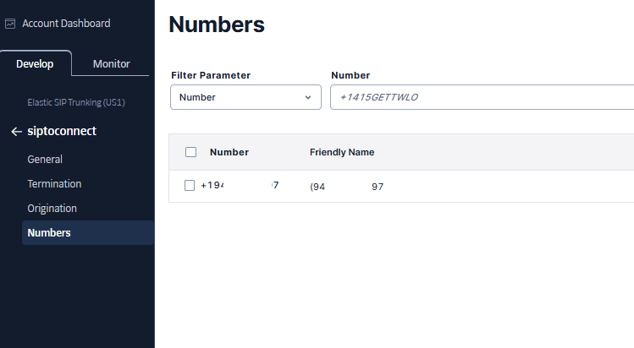
Task: Open the phone number starting +19
Action: [240, 185]
